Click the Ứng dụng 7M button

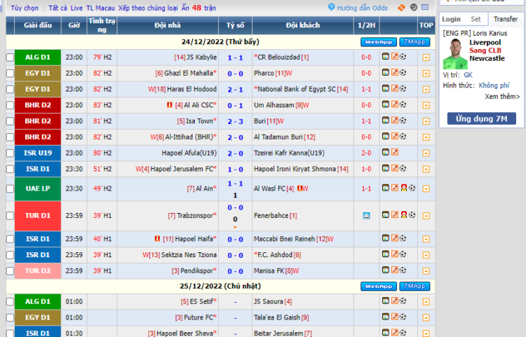pos(481,118)
